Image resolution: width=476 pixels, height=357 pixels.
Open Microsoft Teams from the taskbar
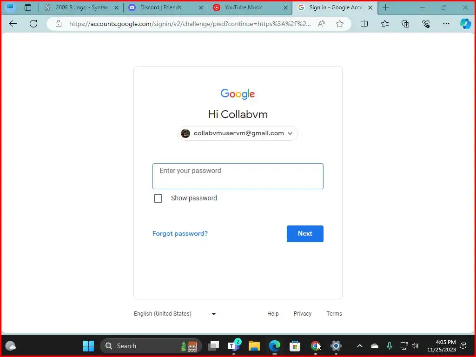[234, 345]
